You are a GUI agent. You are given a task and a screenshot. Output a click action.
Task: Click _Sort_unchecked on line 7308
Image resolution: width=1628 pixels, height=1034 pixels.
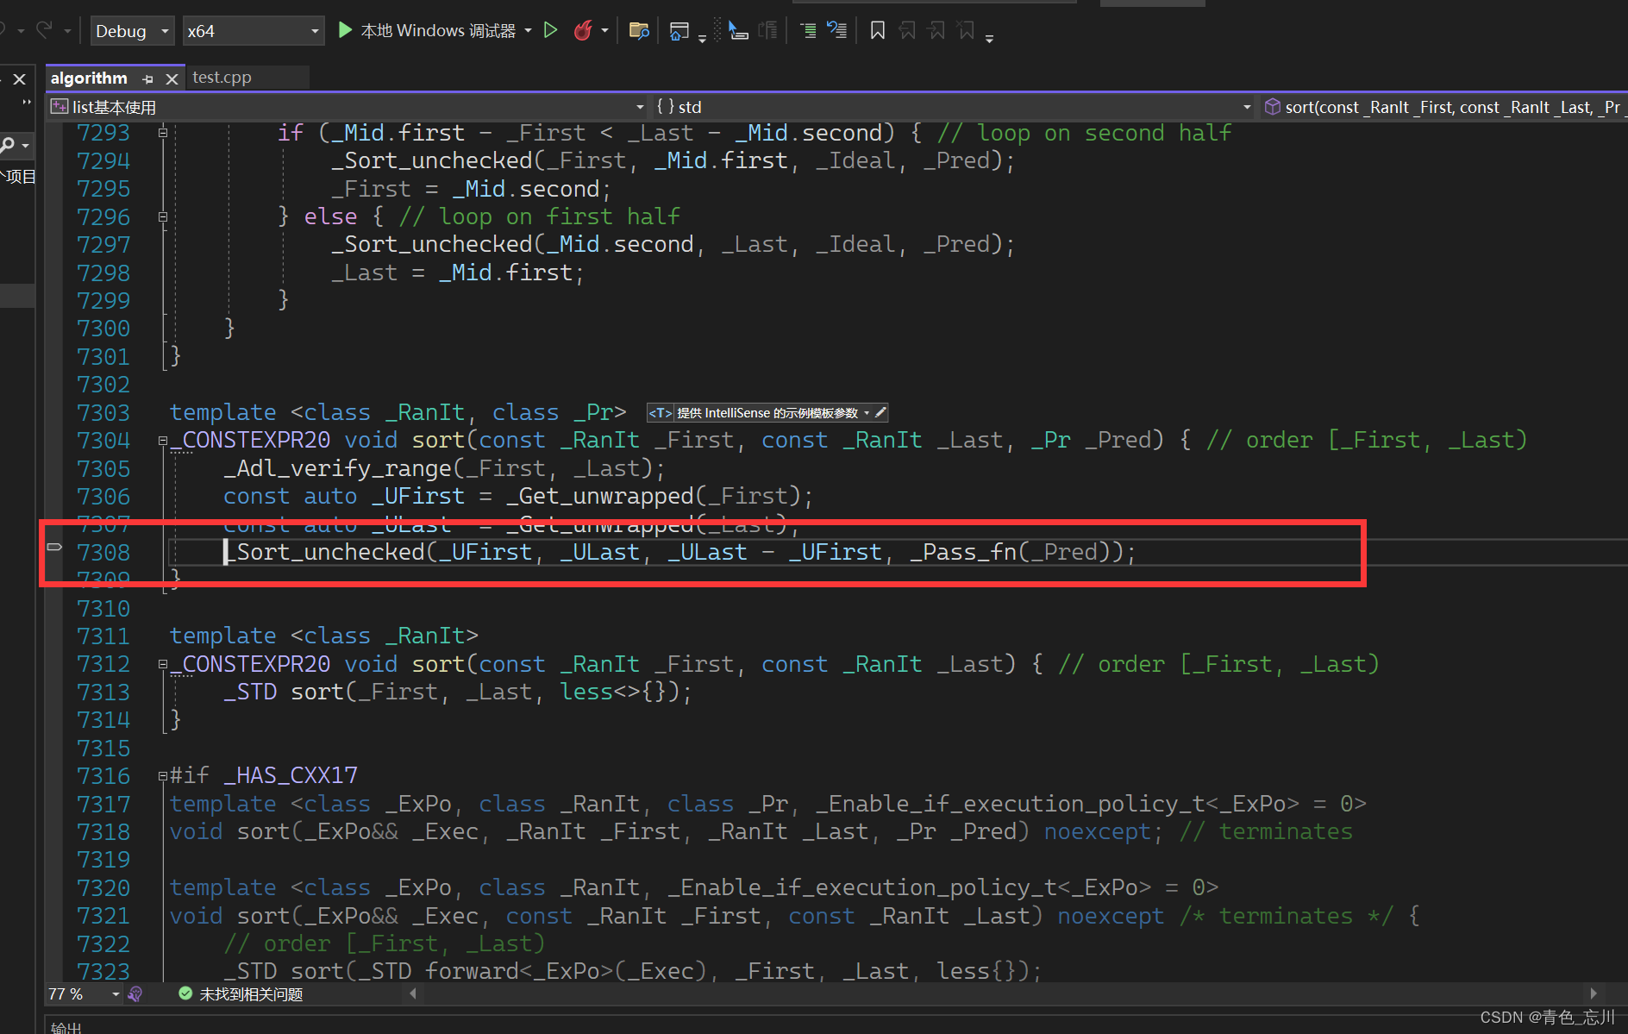[324, 552]
